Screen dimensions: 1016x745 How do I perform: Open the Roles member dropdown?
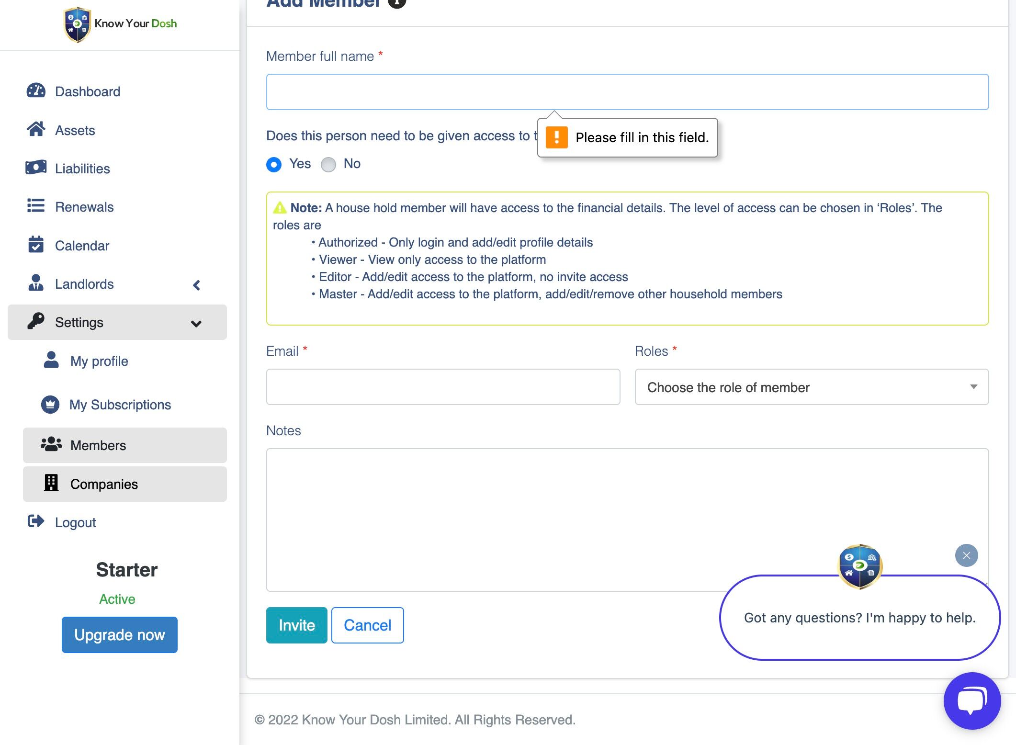[812, 387]
